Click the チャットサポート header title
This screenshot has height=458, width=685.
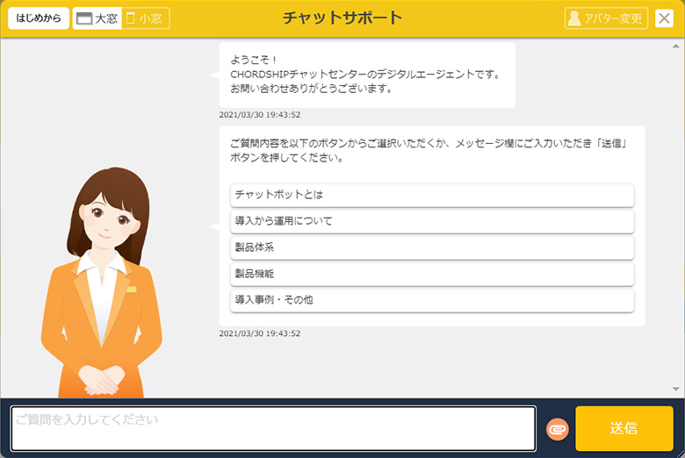[x=342, y=18]
